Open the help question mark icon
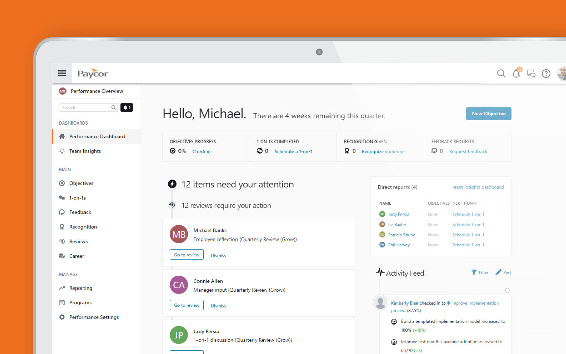Screen dimensions: 566x354 pyautogui.click(x=546, y=73)
